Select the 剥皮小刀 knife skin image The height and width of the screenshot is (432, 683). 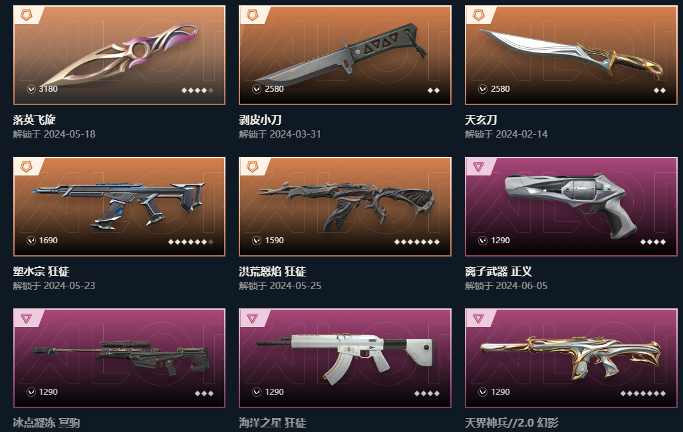345,55
